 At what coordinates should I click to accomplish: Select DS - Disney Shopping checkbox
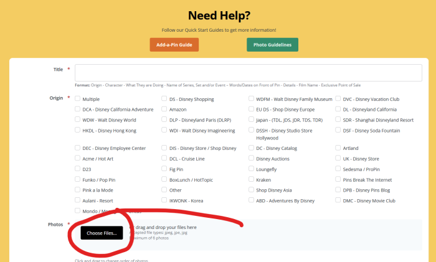point(164,99)
